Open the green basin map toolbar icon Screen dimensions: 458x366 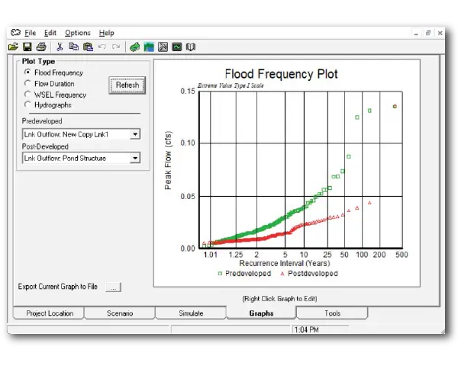point(134,47)
